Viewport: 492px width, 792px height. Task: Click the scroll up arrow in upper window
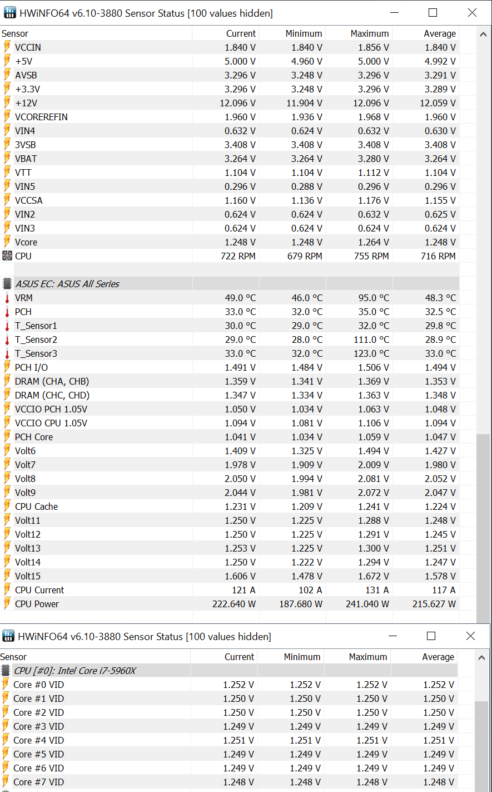pyautogui.click(x=483, y=34)
